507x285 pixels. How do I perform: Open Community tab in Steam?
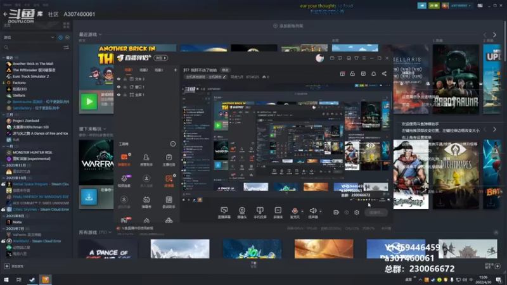[53, 14]
